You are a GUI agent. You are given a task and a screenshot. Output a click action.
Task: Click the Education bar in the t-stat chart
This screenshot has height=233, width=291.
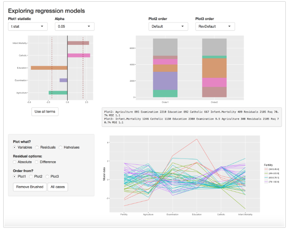coord(49,68)
